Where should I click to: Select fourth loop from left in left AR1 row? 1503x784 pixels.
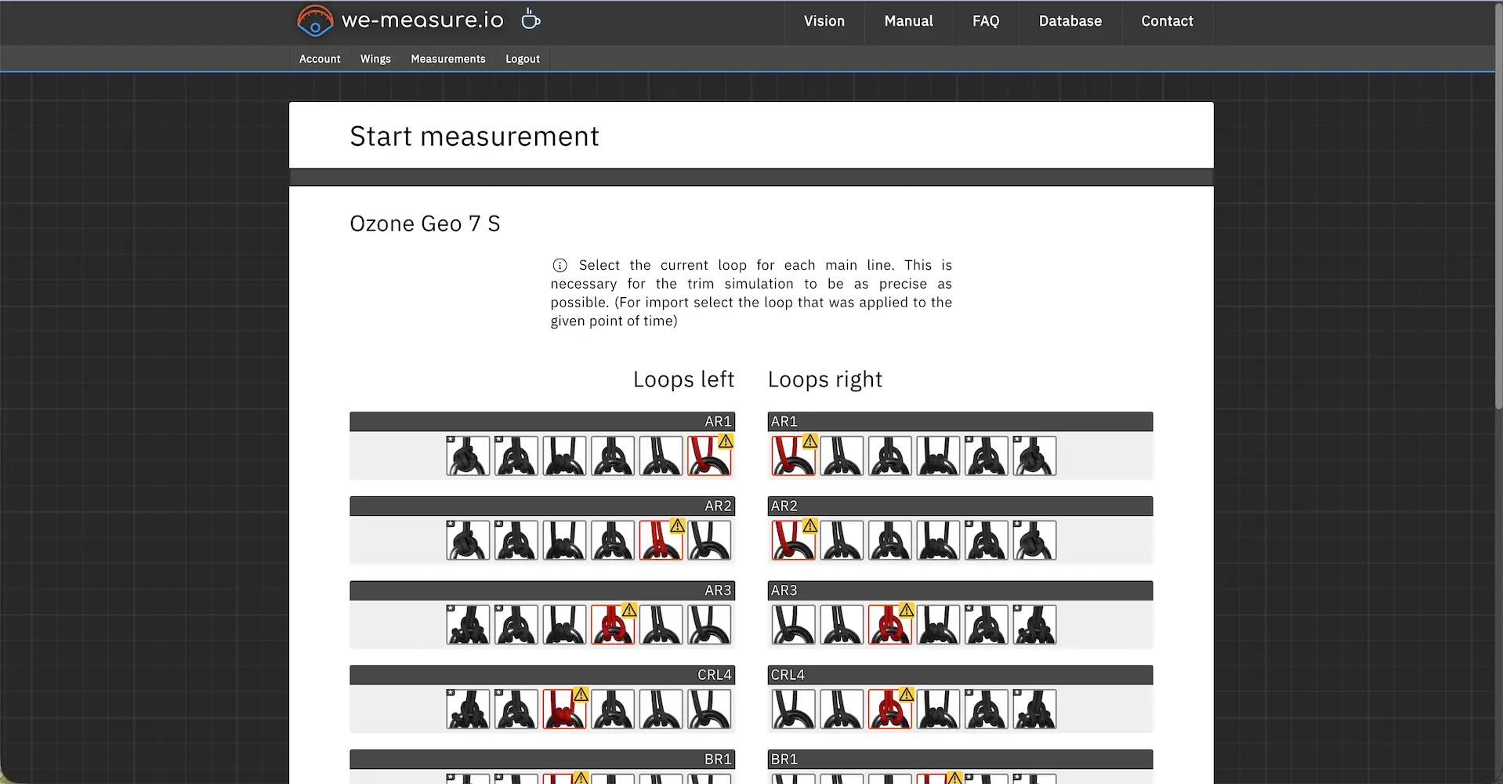coord(613,456)
